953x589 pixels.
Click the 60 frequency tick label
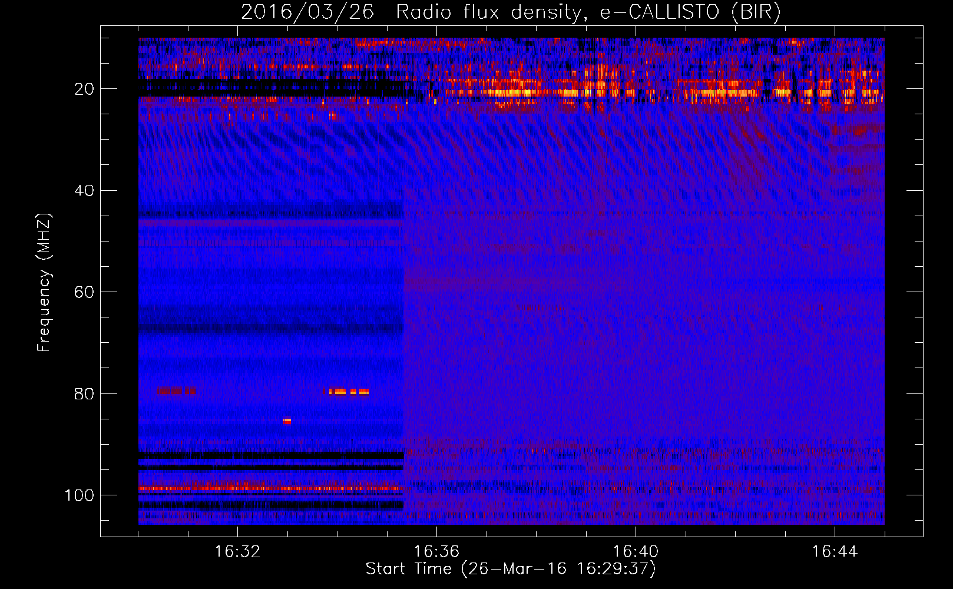(x=84, y=292)
